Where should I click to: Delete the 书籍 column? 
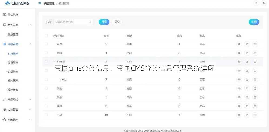(255, 115)
